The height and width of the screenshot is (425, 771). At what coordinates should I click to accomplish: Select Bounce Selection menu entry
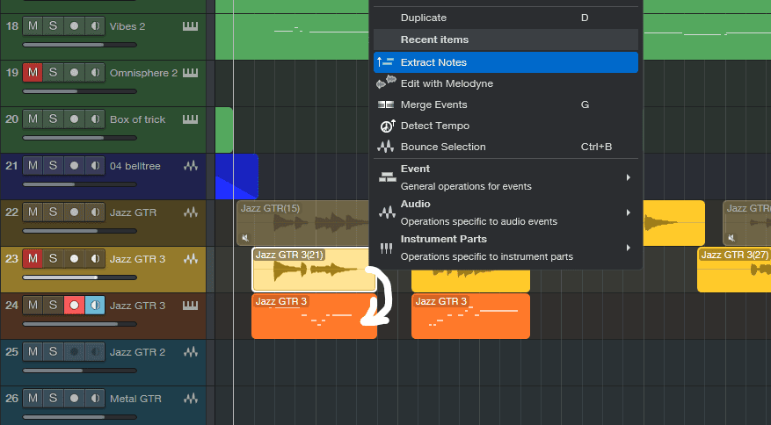(x=442, y=147)
